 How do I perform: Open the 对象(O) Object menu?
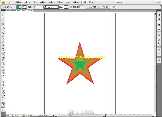(27, 2)
